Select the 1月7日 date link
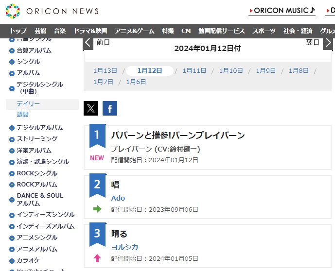This screenshot has width=335, height=271. (x=103, y=82)
